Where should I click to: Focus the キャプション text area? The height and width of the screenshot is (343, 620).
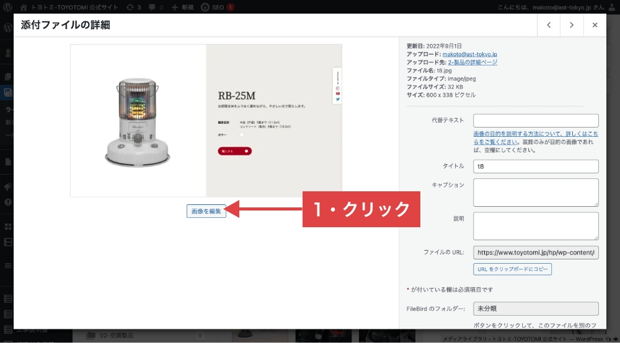pyautogui.click(x=536, y=193)
